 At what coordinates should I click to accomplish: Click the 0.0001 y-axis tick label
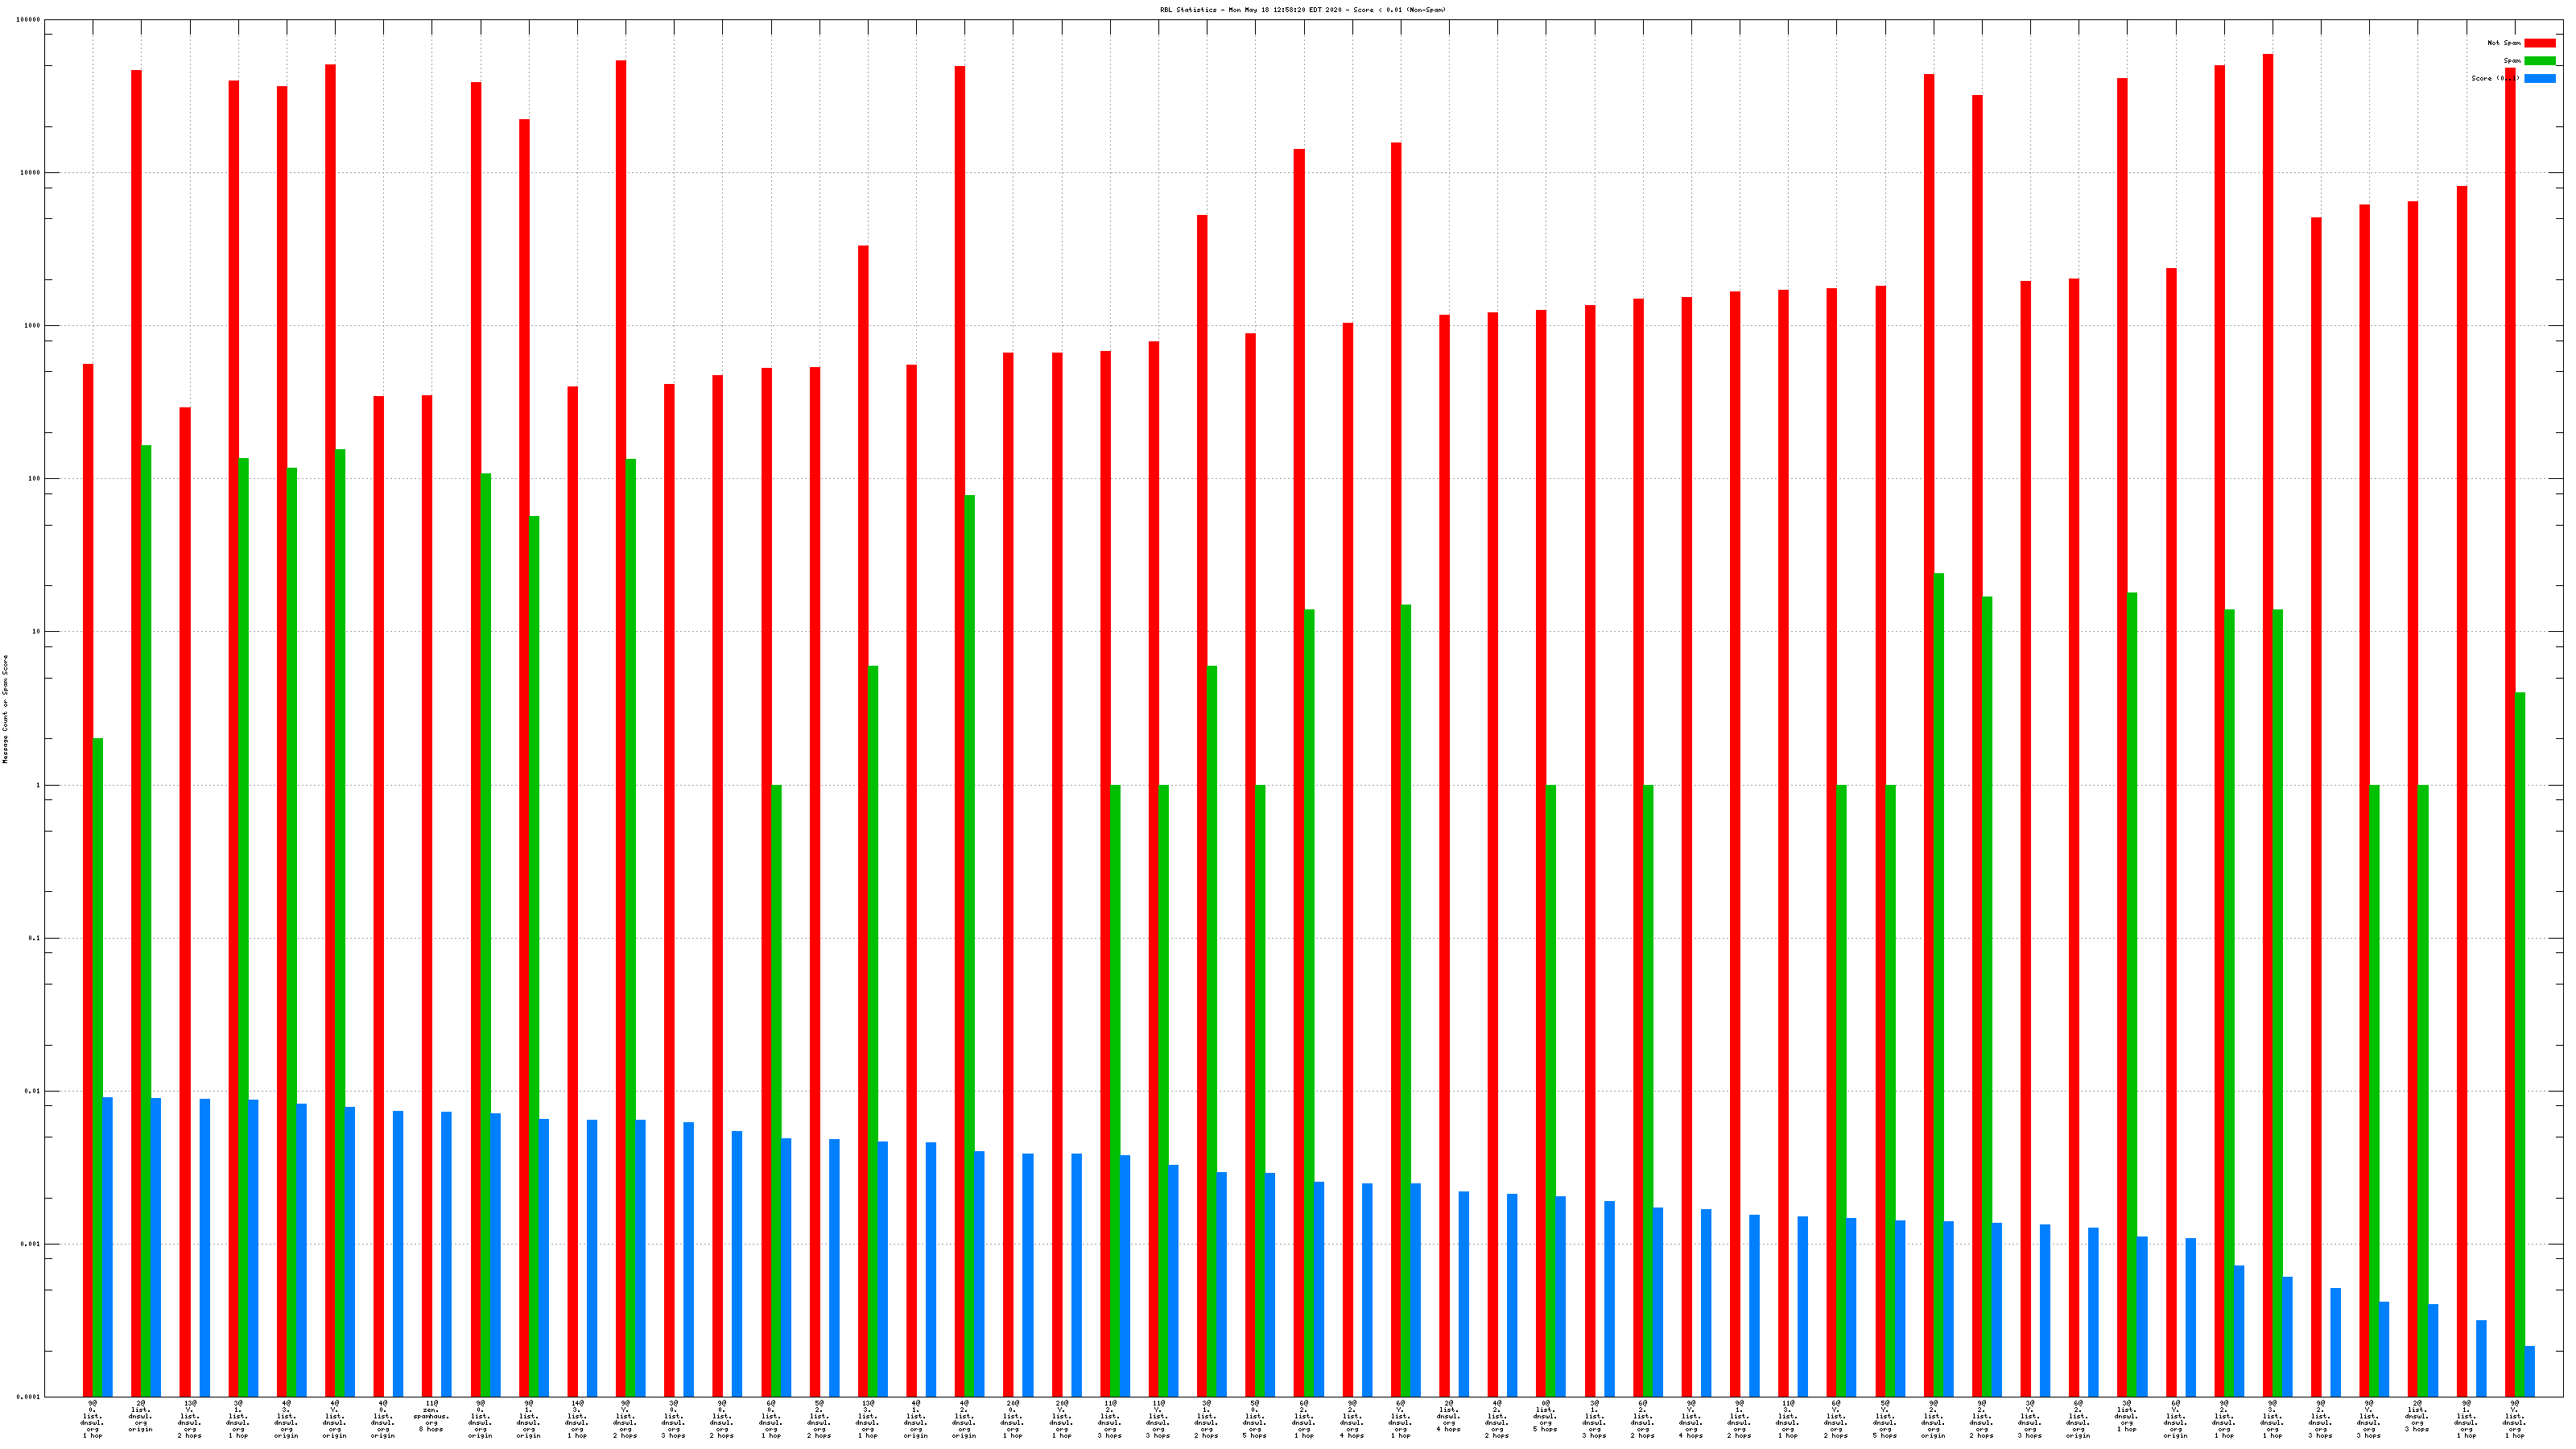click(29, 1397)
